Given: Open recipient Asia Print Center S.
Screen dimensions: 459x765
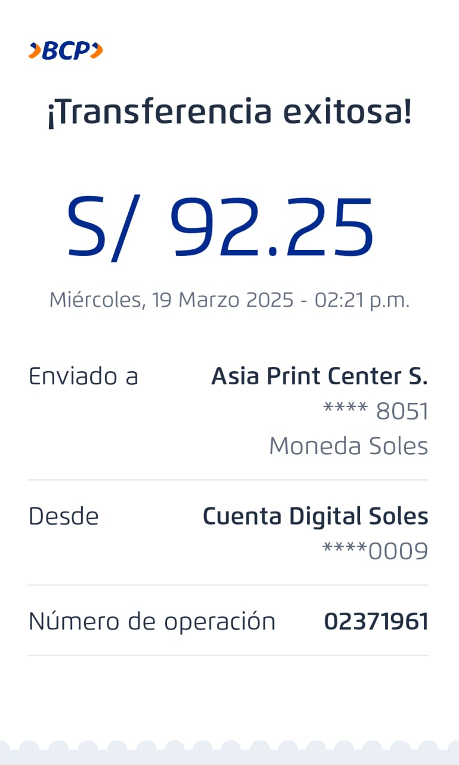Looking at the screenshot, I should pos(319,376).
